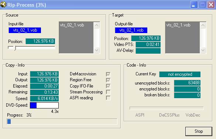Minimize the Rip-Process window
This screenshot has height=139, width=216.
pyautogui.click(x=194, y=5)
